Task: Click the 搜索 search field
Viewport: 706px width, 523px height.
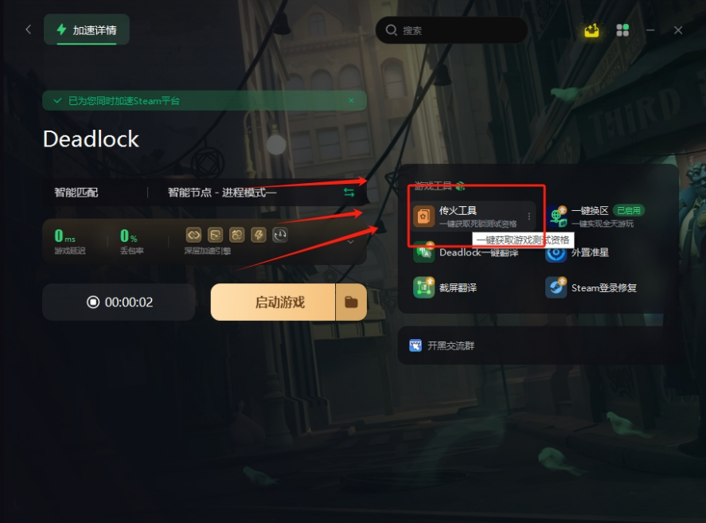Action: (451, 30)
